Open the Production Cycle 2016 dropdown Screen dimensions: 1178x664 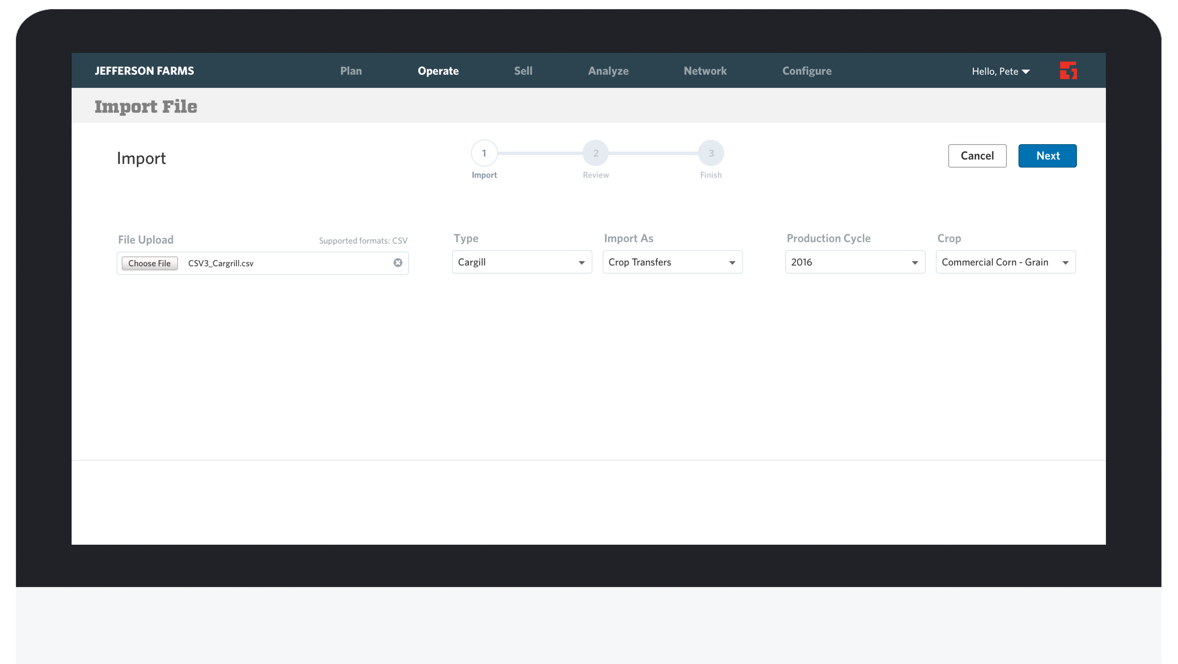[x=855, y=262]
